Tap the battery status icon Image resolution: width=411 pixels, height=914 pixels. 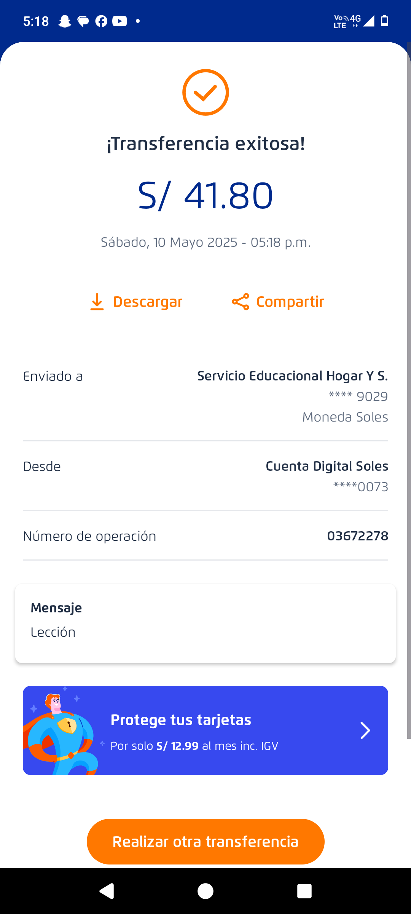coord(385,21)
